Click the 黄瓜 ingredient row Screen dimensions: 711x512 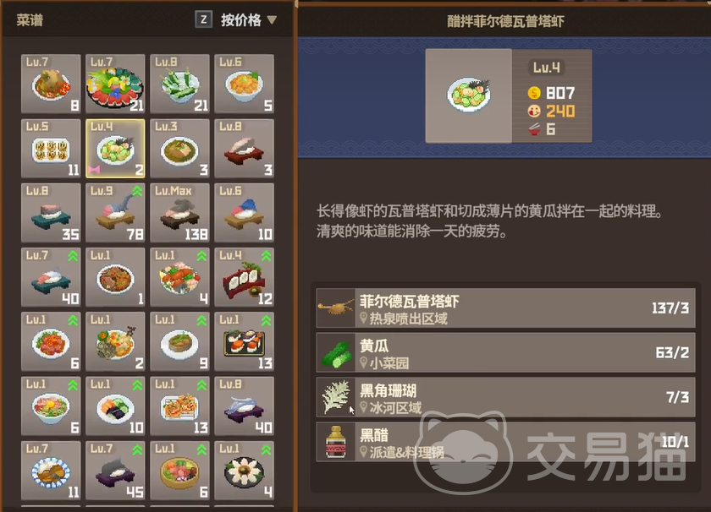(505, 352)
